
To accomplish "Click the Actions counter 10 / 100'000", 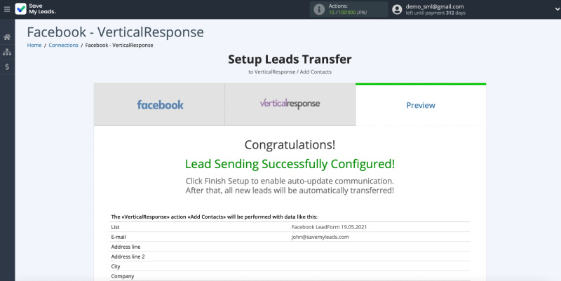I will pos(349,13).
